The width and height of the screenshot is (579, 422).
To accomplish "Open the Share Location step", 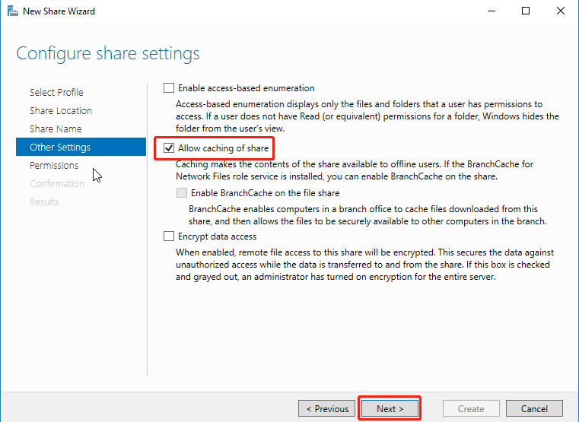I will pyautogui.click(x=61, y=111).
